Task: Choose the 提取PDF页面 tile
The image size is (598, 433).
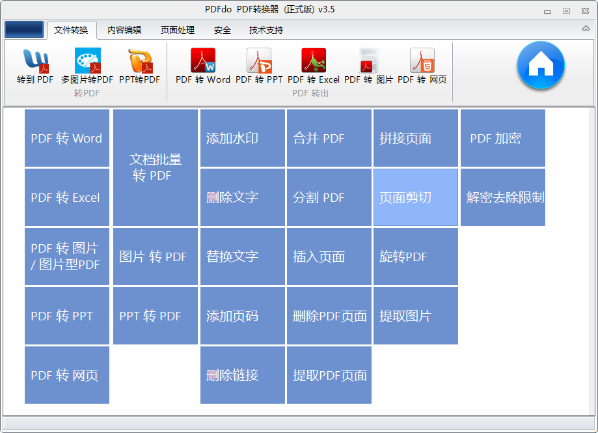Action: click(x=329, y=375)
